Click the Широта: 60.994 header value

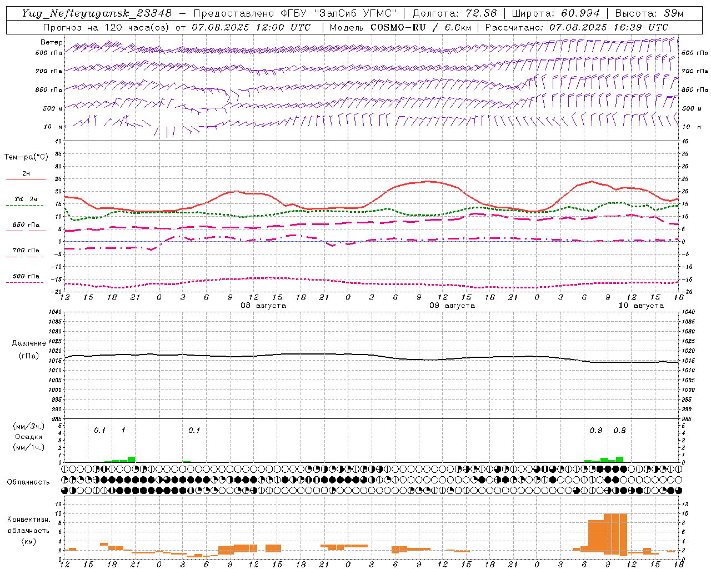556,13
